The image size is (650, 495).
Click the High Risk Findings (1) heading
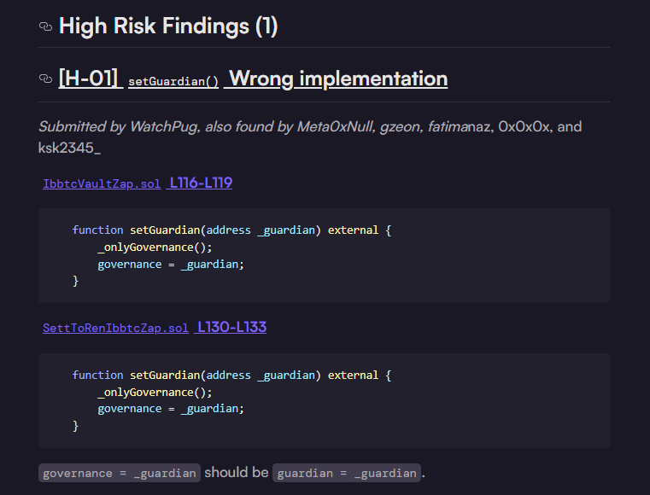(x=168, y=26)
